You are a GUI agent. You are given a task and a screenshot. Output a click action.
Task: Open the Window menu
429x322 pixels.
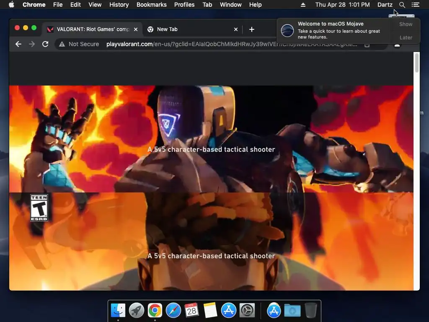tap(231, 5)
